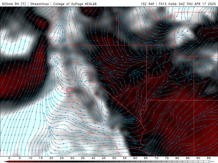Click the colorbar value 0 label
This screenshot has width=218, height=163.
point(9,158)
